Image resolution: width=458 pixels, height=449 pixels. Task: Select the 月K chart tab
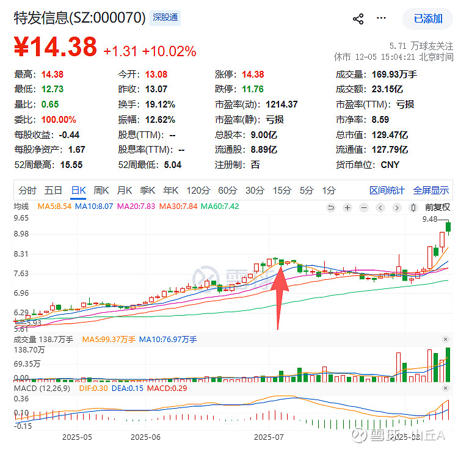click(x=124, y=191)
